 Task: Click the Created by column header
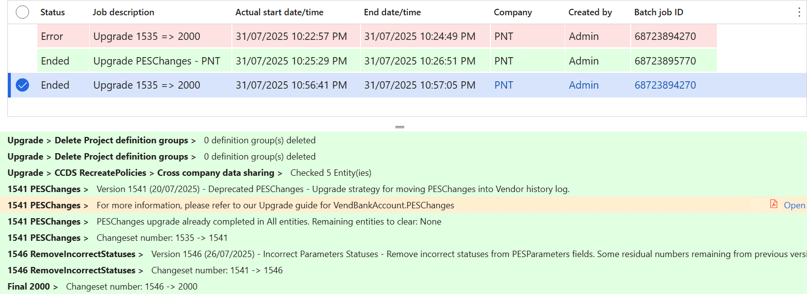click(590, 12)
